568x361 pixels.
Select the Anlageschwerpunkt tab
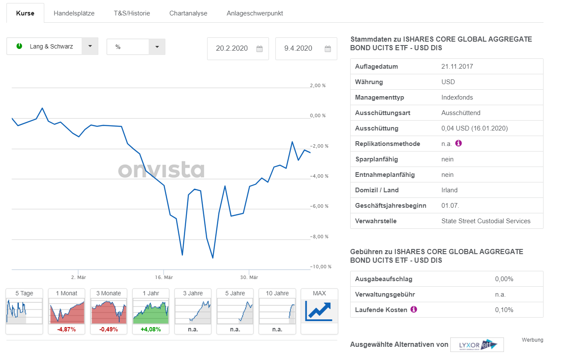255,13
